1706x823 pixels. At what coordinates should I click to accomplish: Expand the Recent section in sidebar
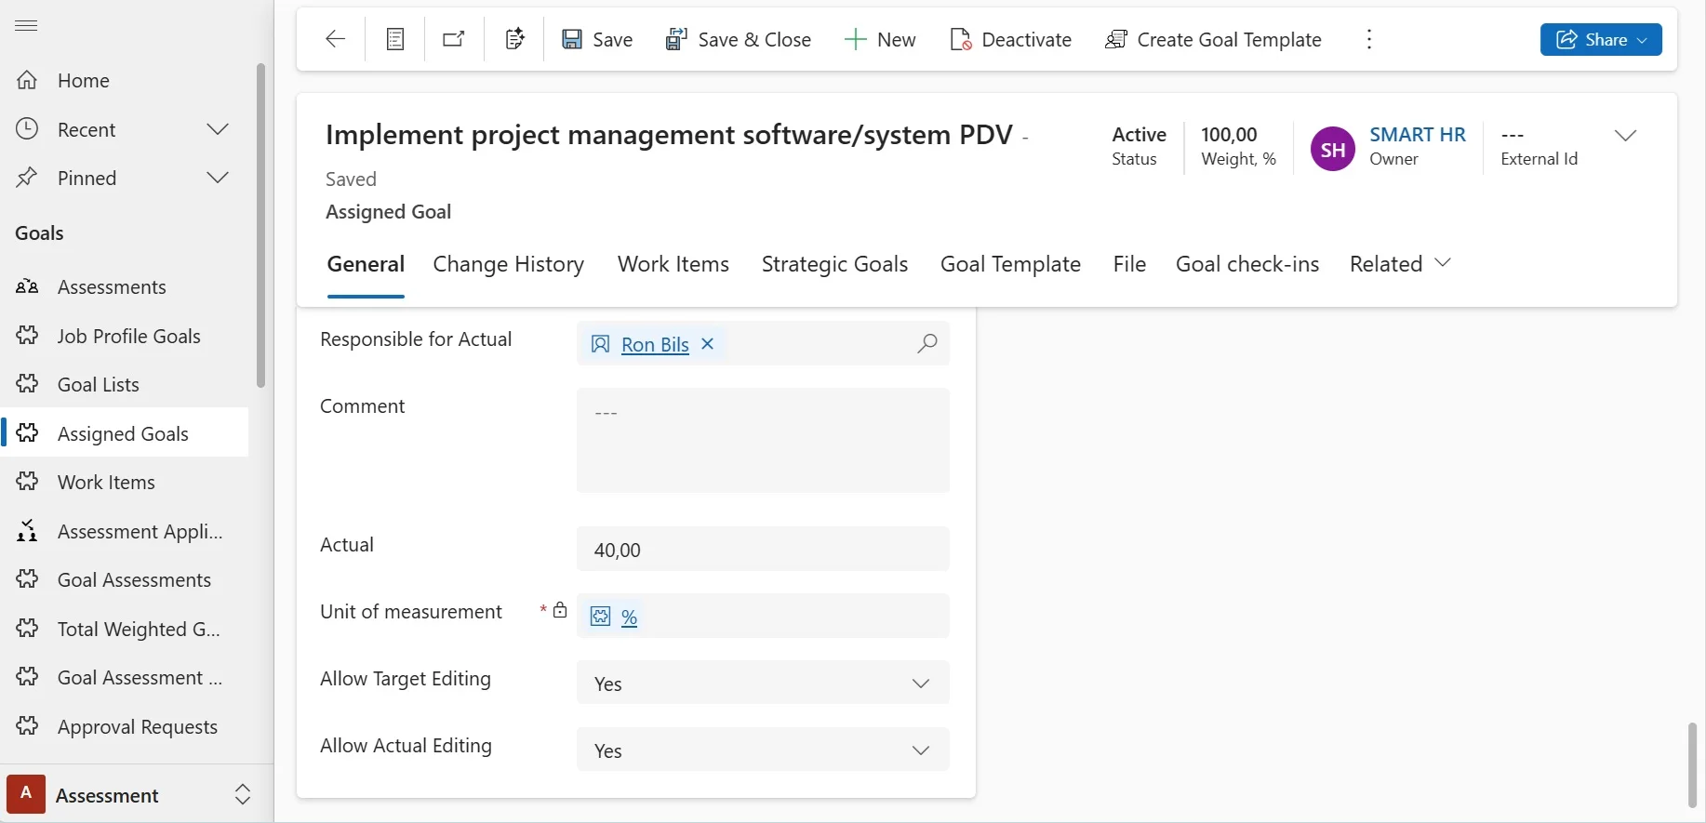(218, 129)
